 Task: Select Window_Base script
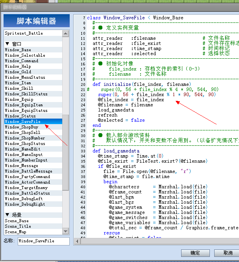click(33, 50)
